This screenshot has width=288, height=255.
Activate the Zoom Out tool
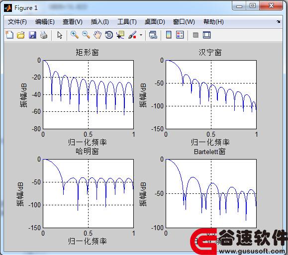pos(86,35)
